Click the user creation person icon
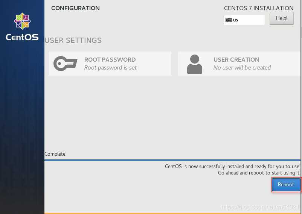302x214 pixels. tap(195, 64)
